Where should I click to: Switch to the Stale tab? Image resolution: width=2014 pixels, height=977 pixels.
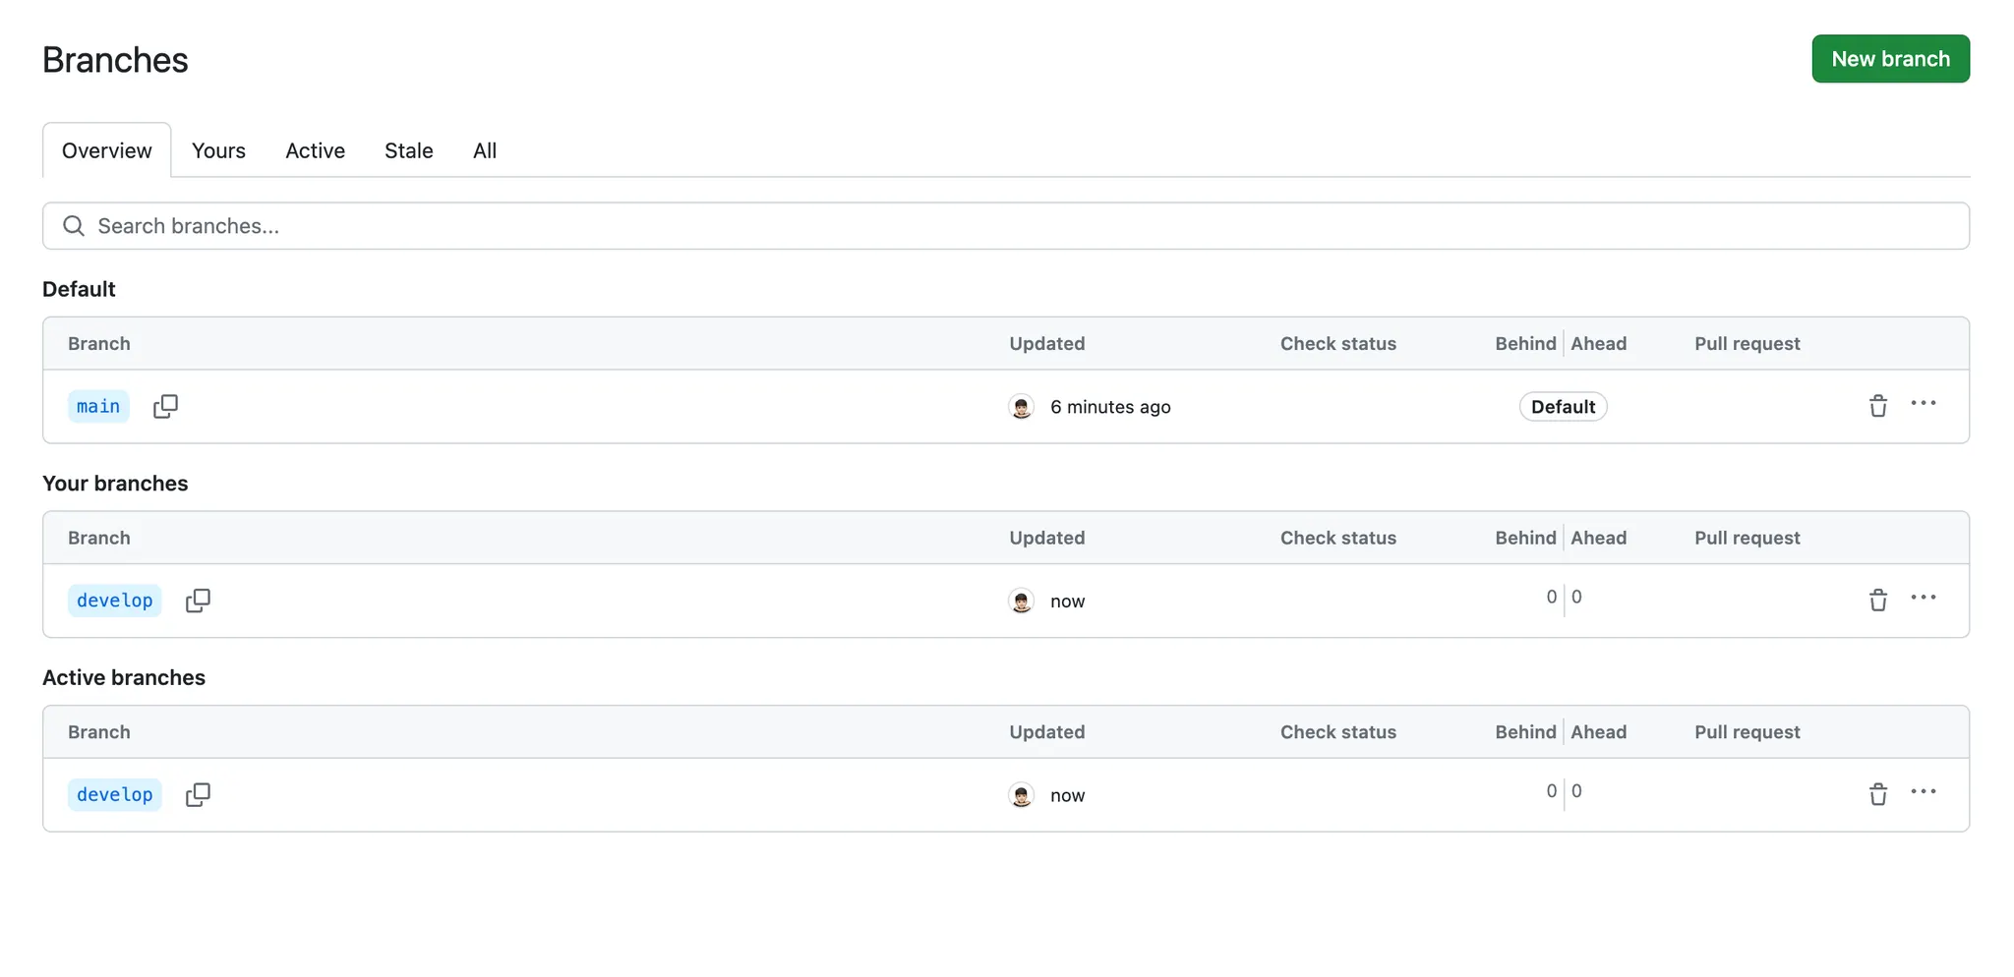click(408, 150)
